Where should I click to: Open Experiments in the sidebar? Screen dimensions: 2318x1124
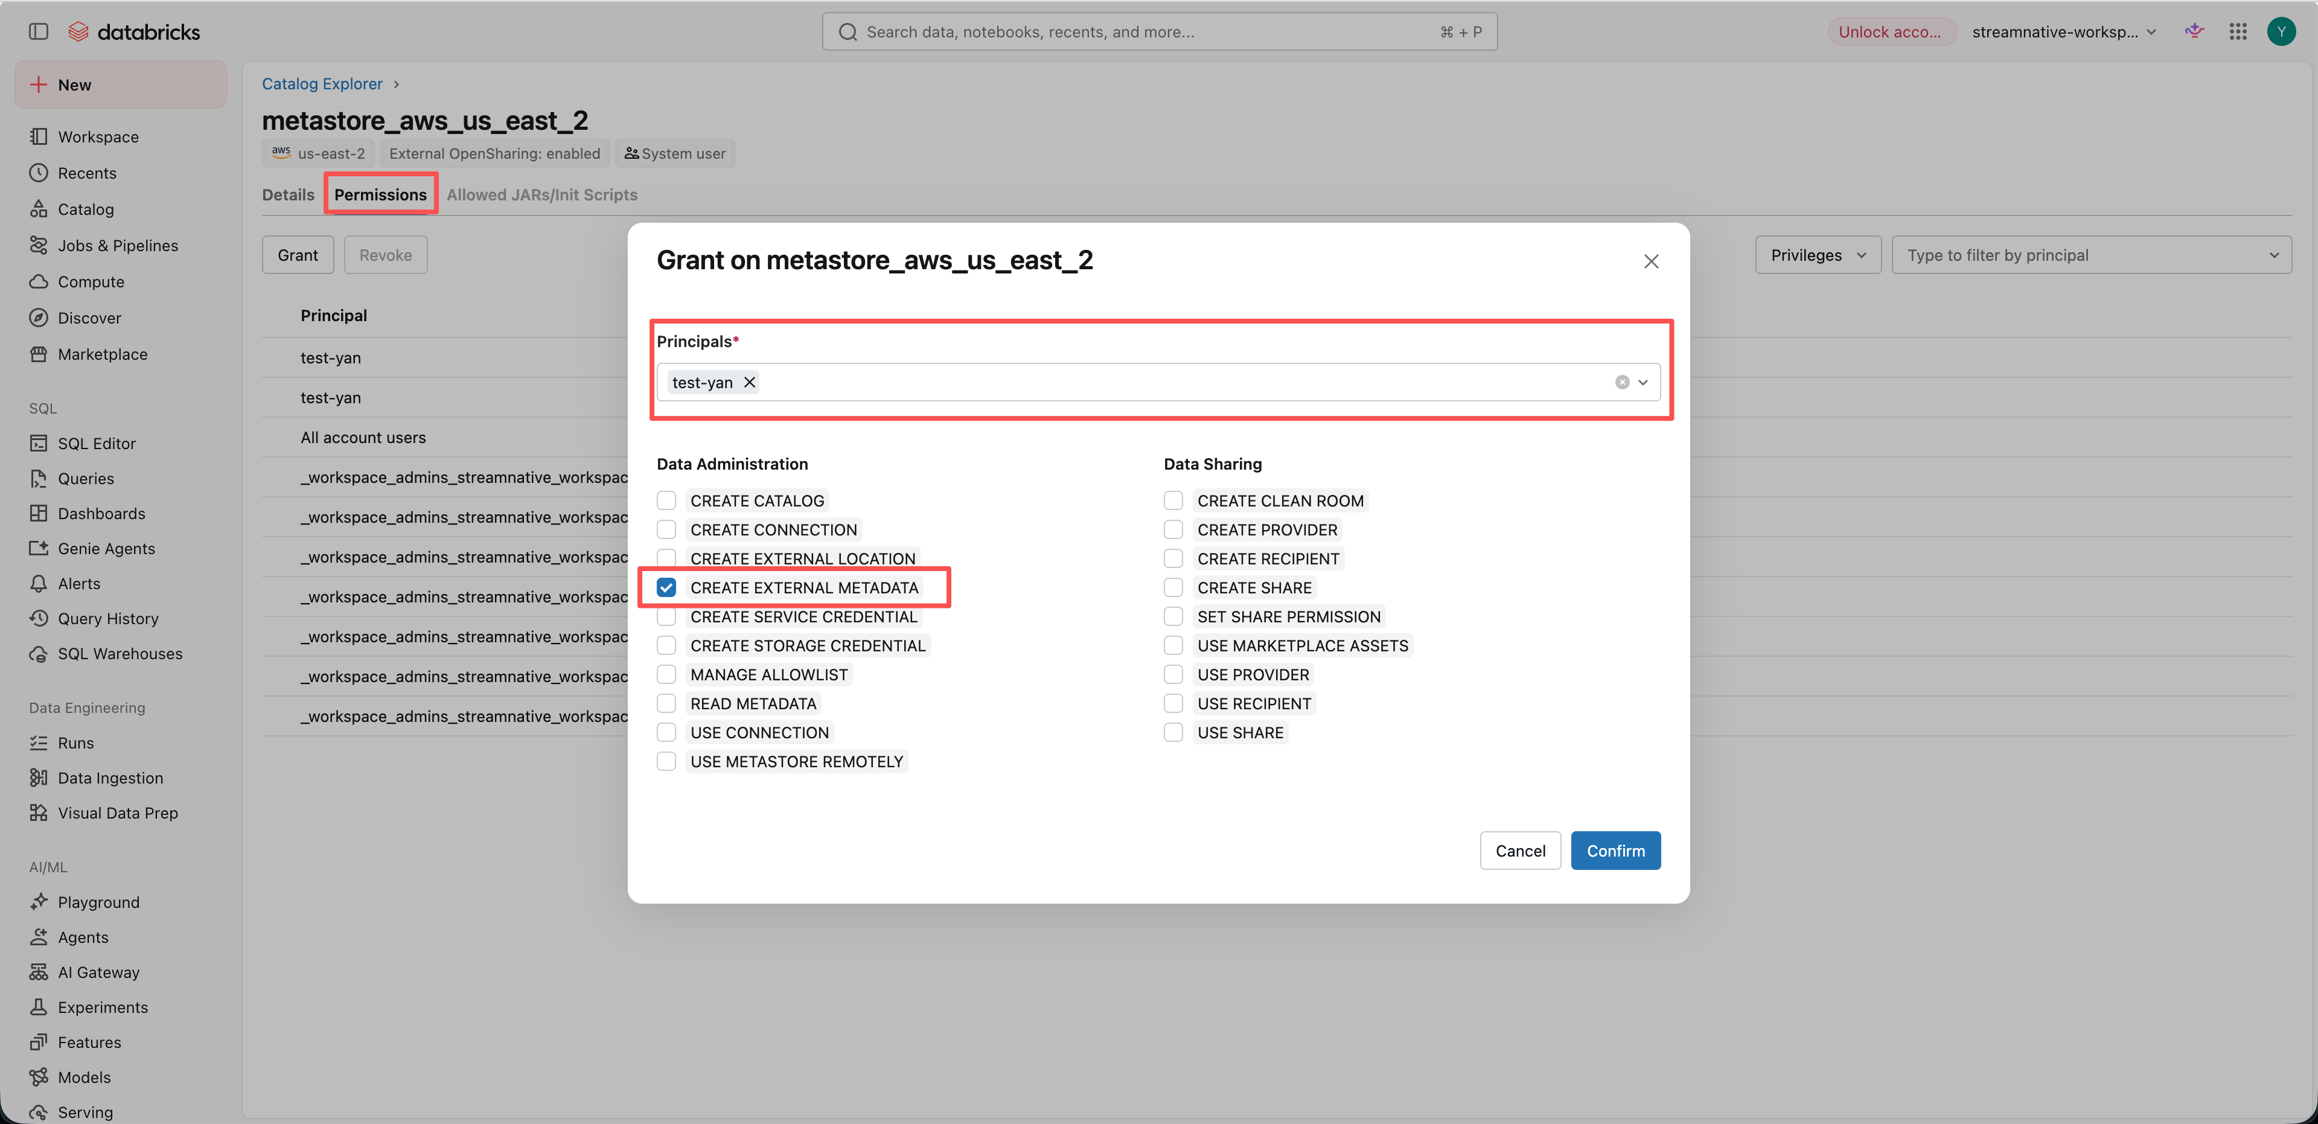(x=103, y=1007)
